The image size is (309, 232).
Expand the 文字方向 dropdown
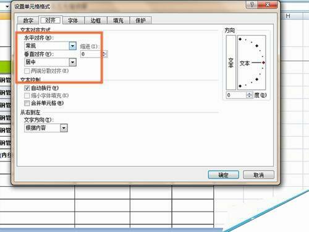coord(64,128)
